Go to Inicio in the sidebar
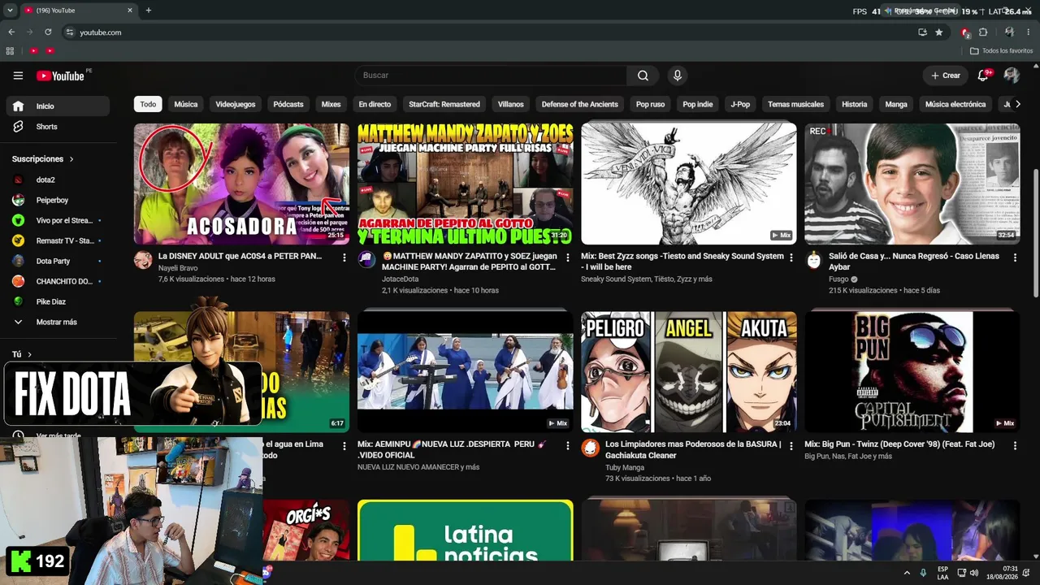 57,106
